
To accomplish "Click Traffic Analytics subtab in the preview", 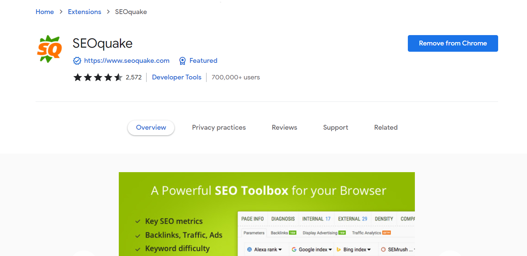I will 371,233.
